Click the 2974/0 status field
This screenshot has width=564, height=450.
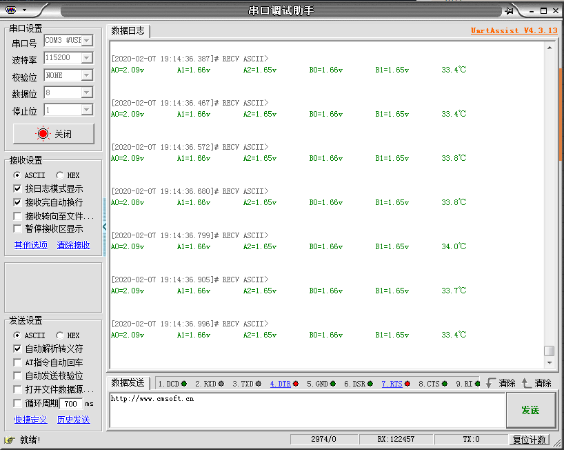pos(324,440)
